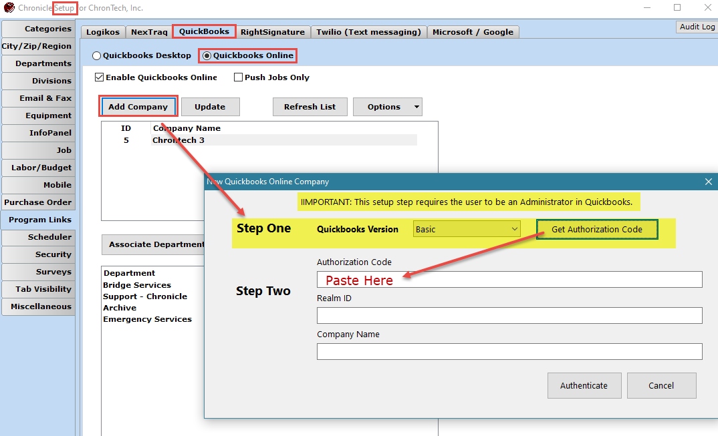This screenshot has height=436, width=718.
Task: Switch to Twilio (Text messaging) tab
Action: [368, 32]
